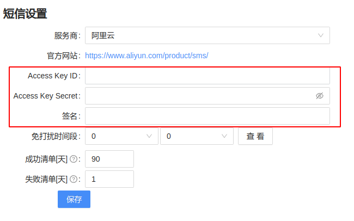This screenshot has height=221, width=354.
Task: Click chevron arrow of first time dropdown
Action: click(x=149, y=136)
